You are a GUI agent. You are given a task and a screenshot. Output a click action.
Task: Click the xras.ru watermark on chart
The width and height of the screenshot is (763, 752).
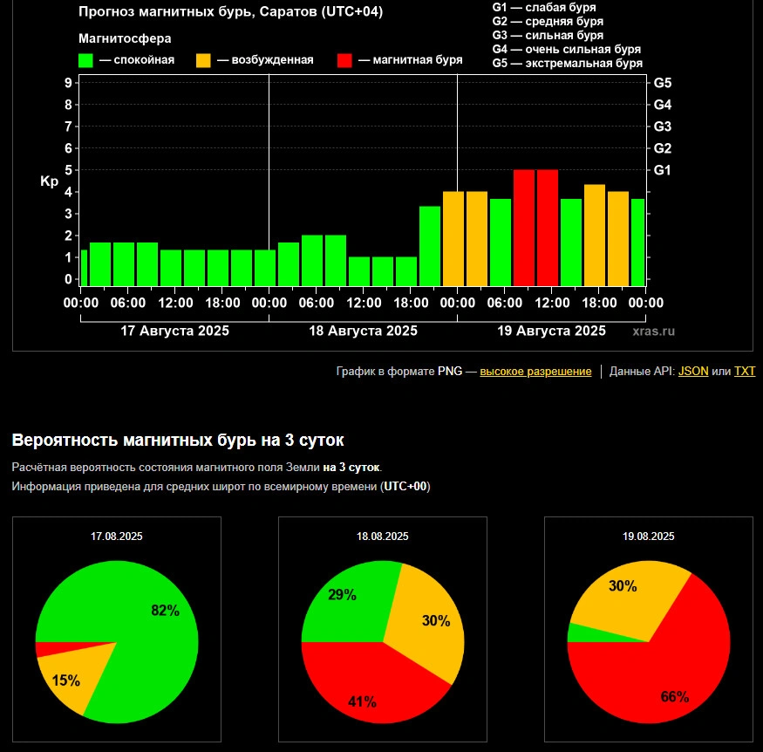[653, 332]
